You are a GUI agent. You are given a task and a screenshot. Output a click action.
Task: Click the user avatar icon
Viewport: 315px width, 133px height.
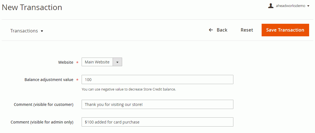tap(271, 6)
